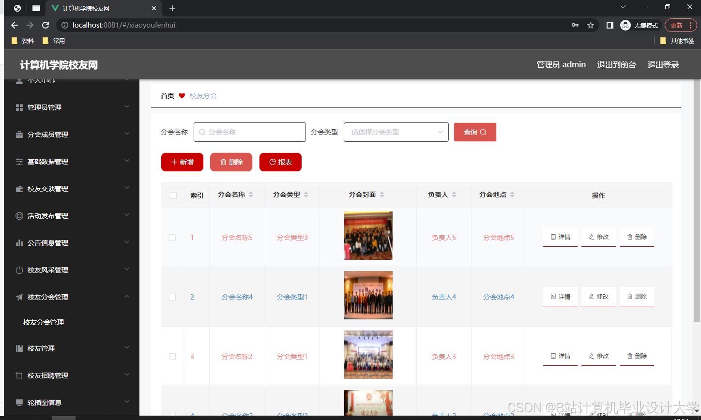
Task: Click the 首页 breadcrumb link
Action: point(168,96)
